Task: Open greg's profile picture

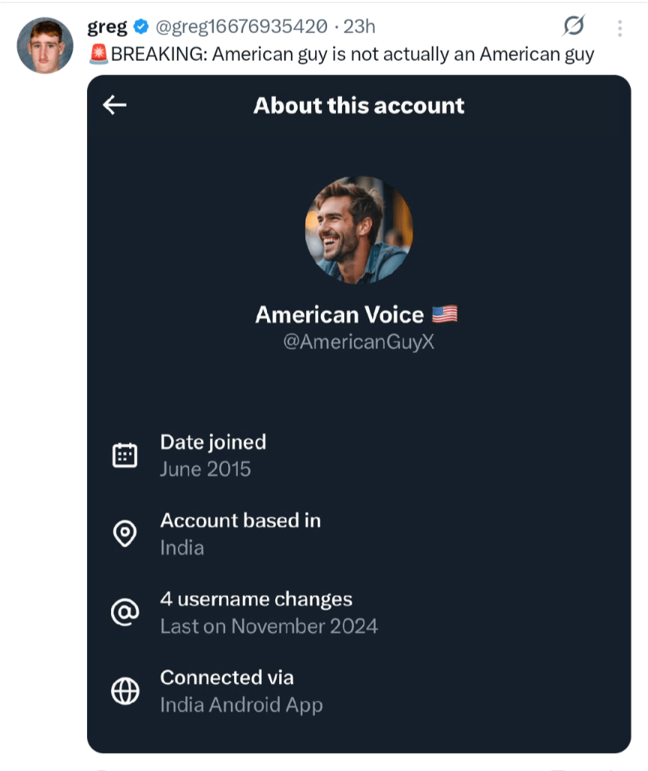Action: [x=45, y=45]
